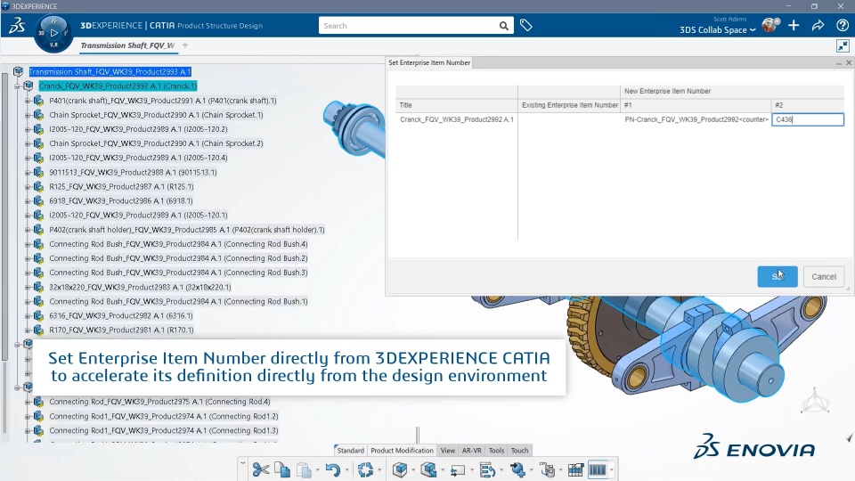This screenshot has width=855, height=481.
Task: Click the Update circular arrows icon
Action: coord(365,469)
